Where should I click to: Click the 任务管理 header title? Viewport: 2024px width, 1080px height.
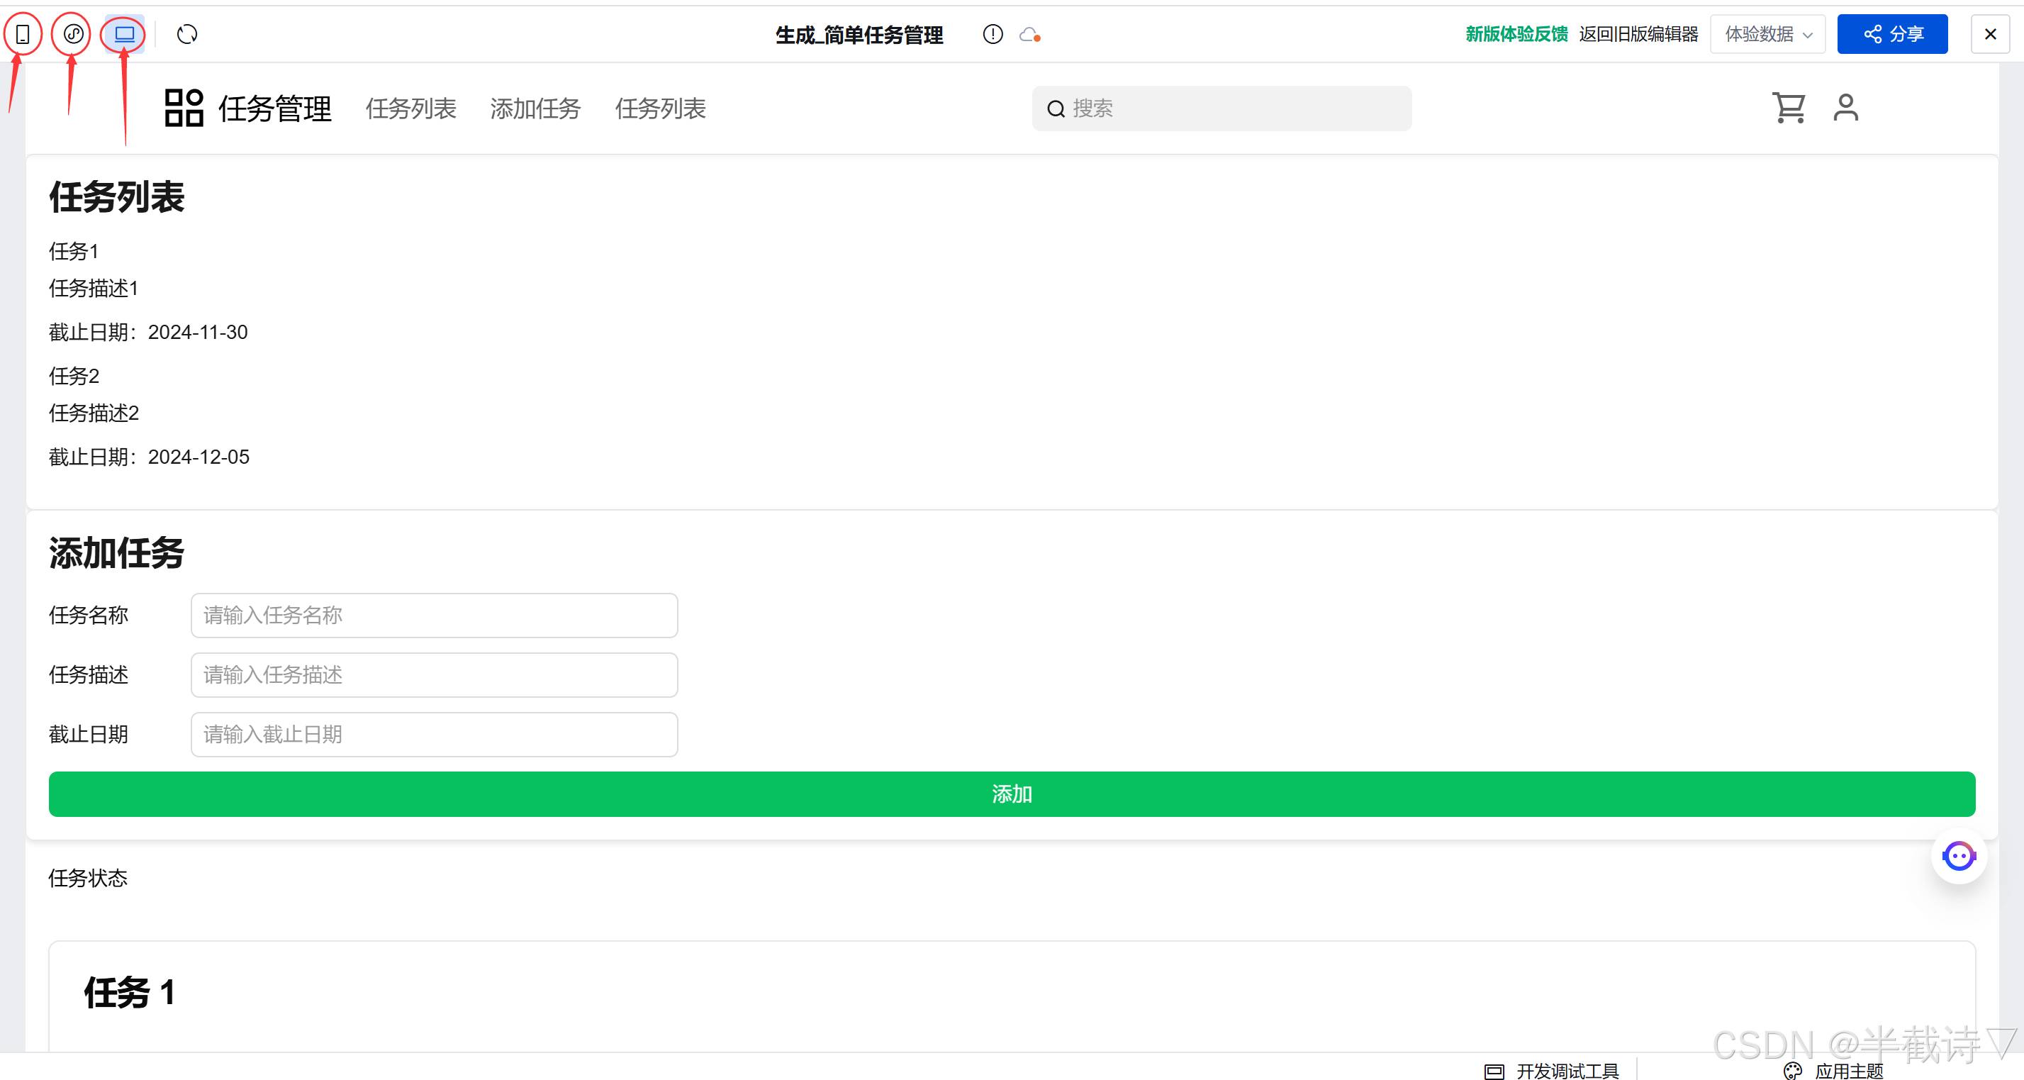pyautogui.click(x=275, y=108)
